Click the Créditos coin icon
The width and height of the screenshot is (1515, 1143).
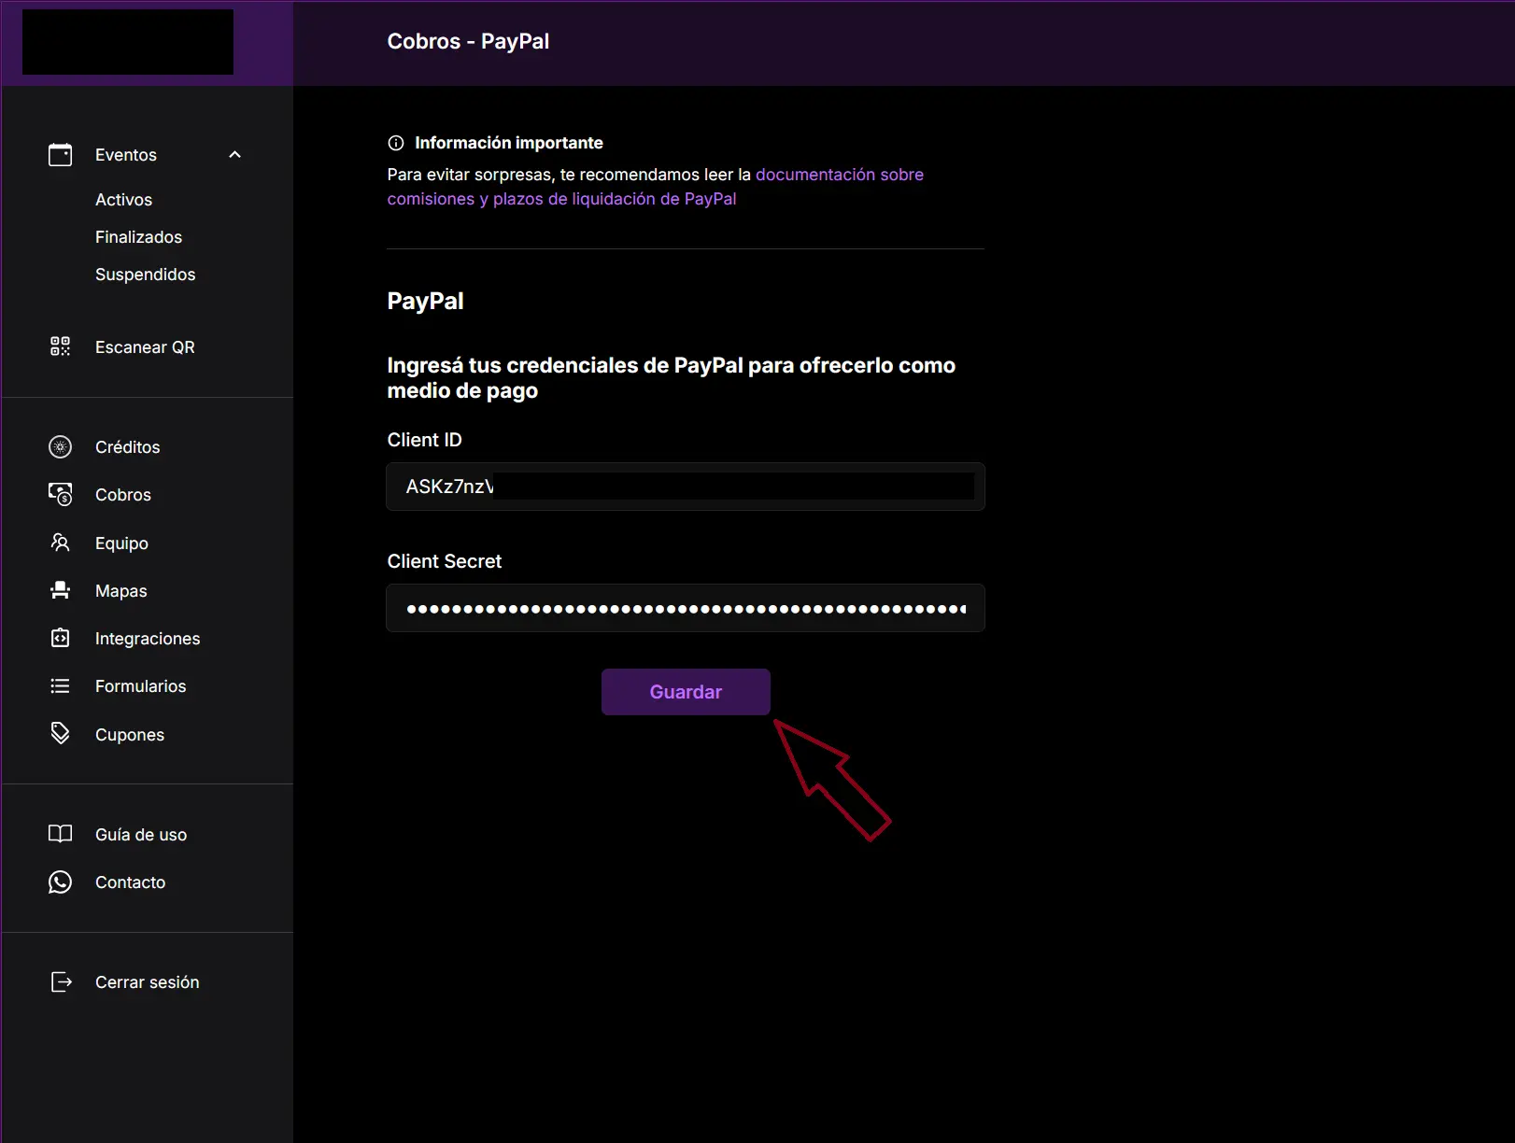coord(60,447)
